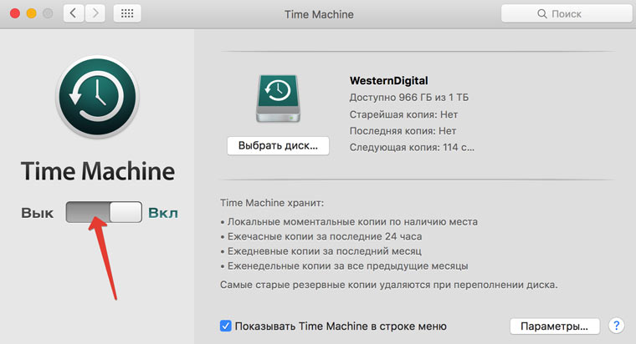
Task: Toggle the Time Machine on/off switch
Action: click(x=104, y=212)
